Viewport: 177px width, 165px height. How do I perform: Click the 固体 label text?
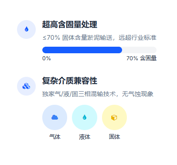114,137
